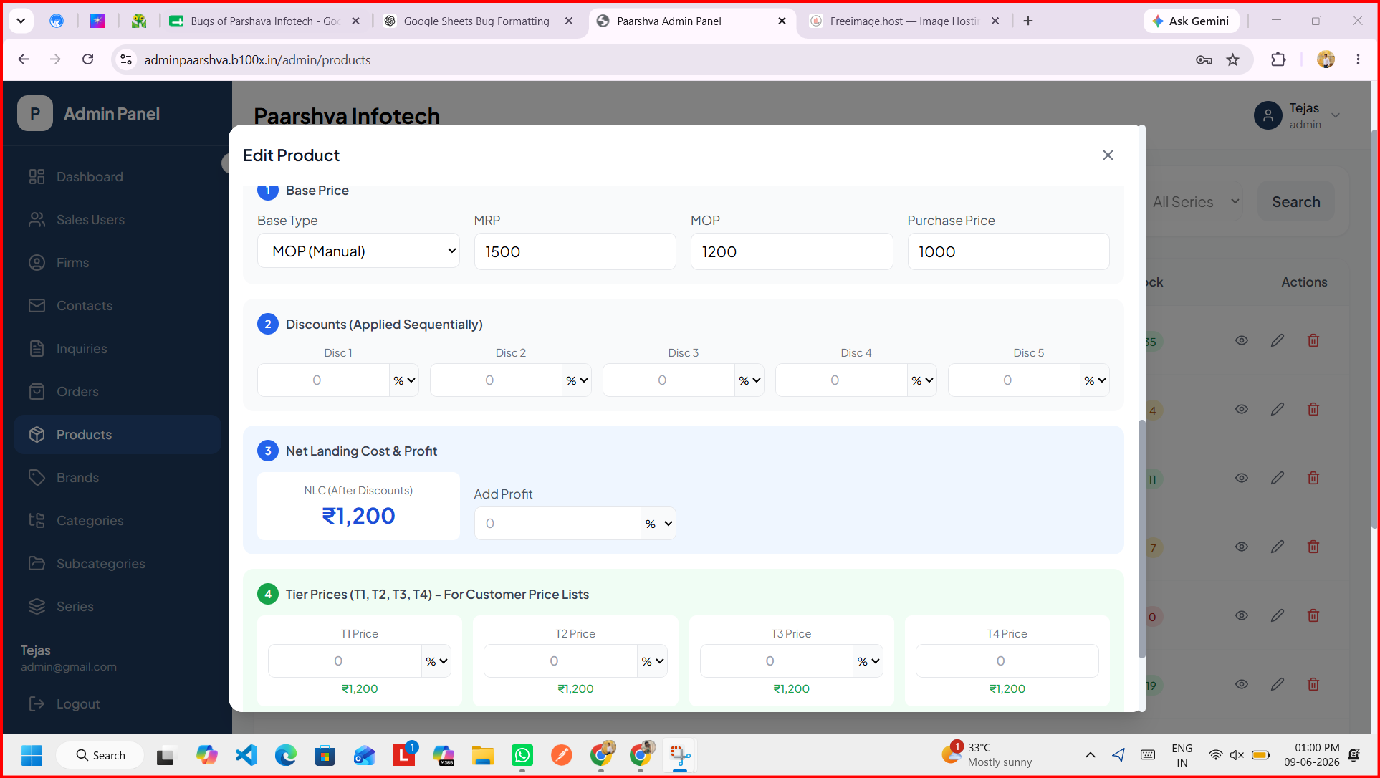This screenshot has width=1380, height=778.
Task: Open the Add Profit unit dropdown
Action: point(658,524)
